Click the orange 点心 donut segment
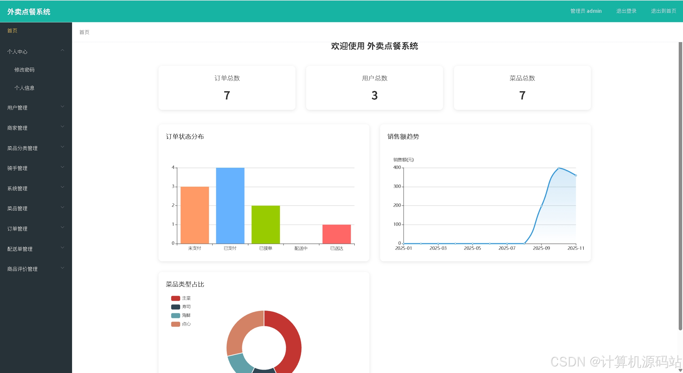The image size is (683, 373). (x=238, y=333)
